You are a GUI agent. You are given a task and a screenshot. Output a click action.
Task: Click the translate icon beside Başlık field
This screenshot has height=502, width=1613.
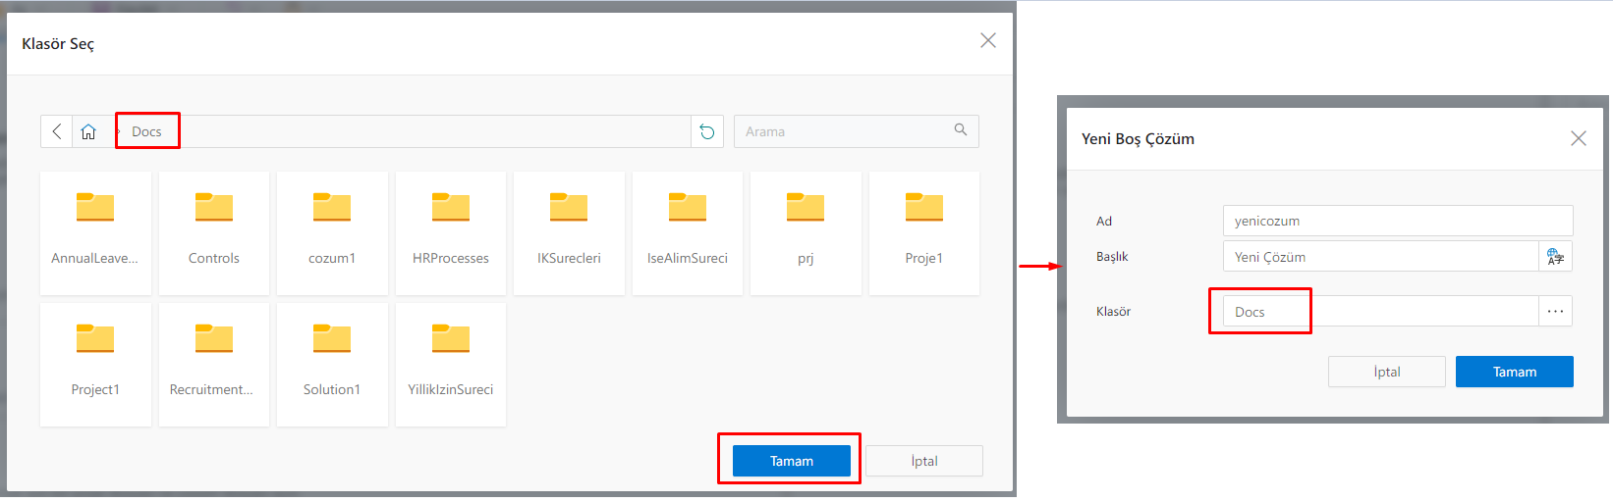(1555, 257)
